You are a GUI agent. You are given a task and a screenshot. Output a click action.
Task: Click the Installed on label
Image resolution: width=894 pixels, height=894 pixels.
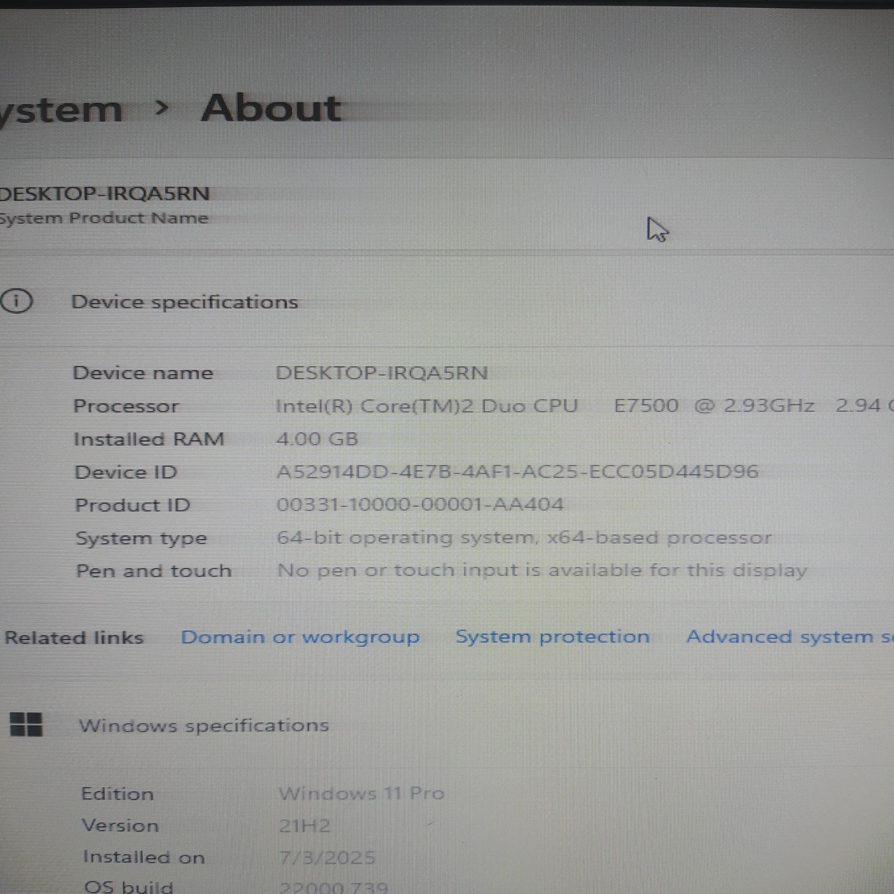click(144, 857)
